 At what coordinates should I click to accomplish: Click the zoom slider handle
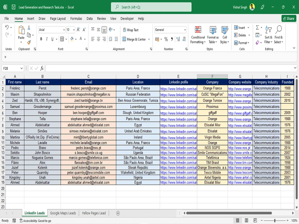click(274, 221)
